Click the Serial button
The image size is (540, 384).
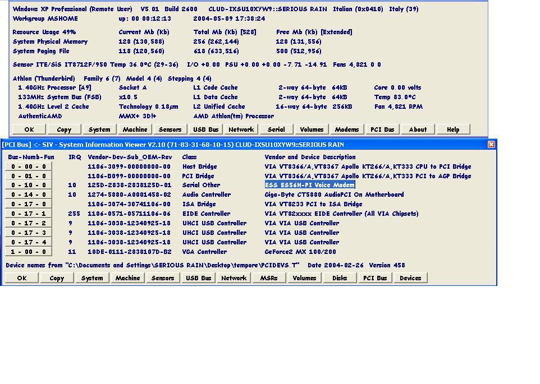point(276,129)
